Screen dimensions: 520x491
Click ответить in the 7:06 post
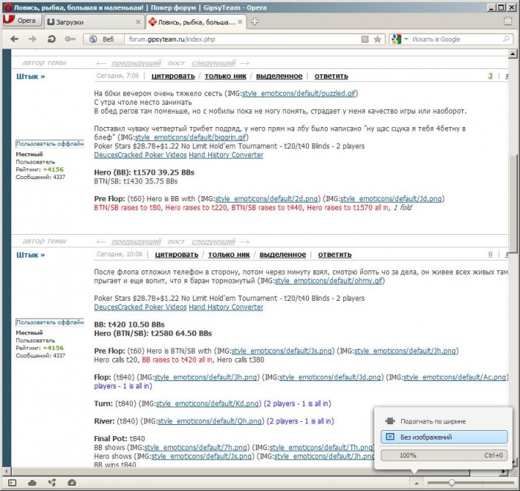pyautogui.click(x=331, y=76)
